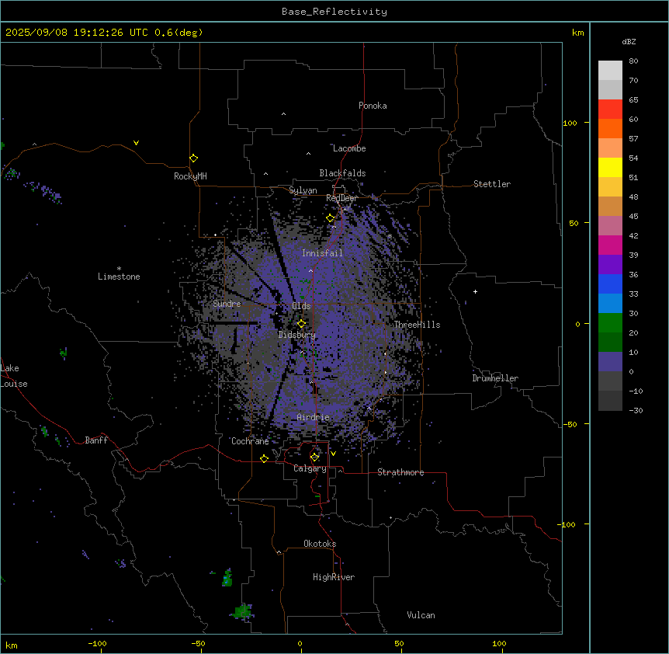Click the Blackfalds label
669x654 pixels.
coord(342,173)
